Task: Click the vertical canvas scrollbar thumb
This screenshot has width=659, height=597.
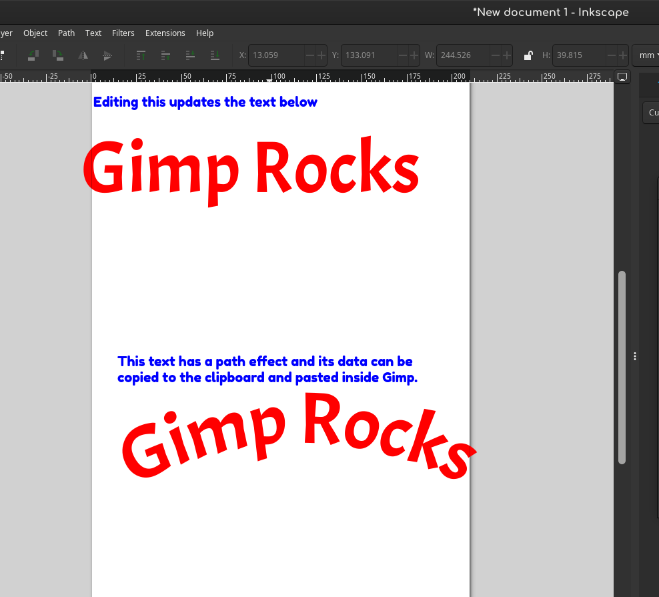Action: pos(622,368)
